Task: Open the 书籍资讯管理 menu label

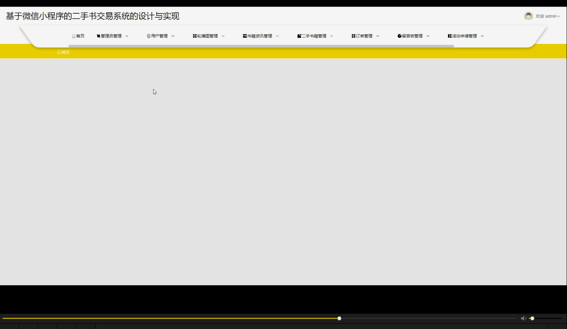Action: click(260, 36)
